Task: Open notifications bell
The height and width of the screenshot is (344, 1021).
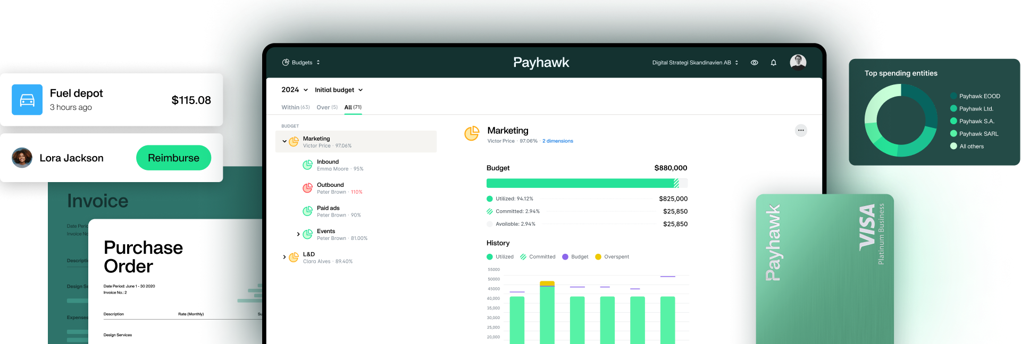Action: tap(774, 63)
